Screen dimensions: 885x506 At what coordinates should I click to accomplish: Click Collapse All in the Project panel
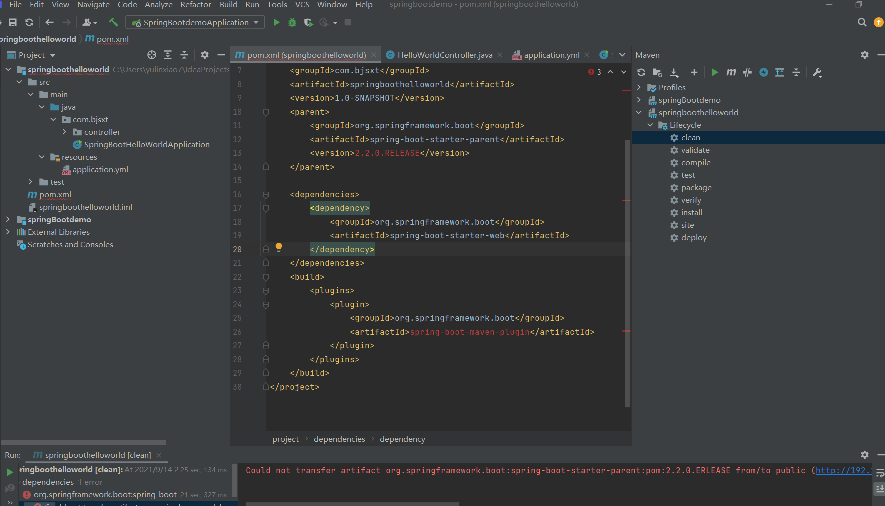(184, 55)
